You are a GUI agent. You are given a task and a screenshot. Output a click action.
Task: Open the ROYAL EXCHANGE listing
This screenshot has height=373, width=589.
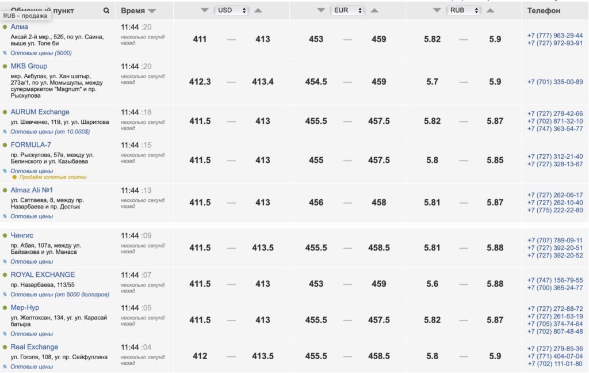click(x=43, y=275)
